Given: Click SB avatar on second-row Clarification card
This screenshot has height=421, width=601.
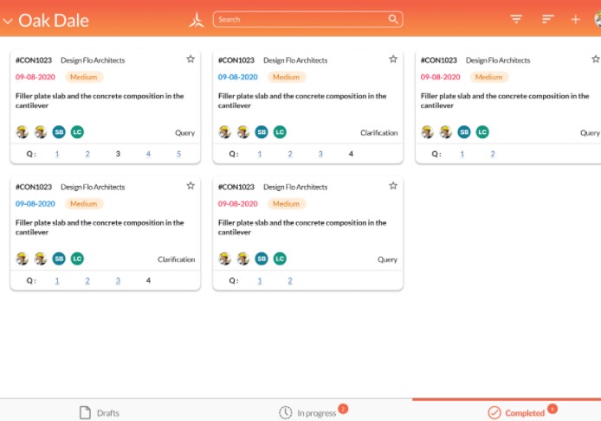Looking at the screenshot, I should coord(59,258).
